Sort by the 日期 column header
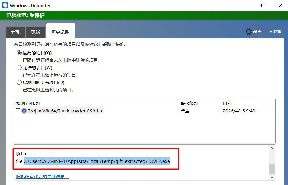Image resolution: width=288 pixels, height=185 pixels. 227,103
